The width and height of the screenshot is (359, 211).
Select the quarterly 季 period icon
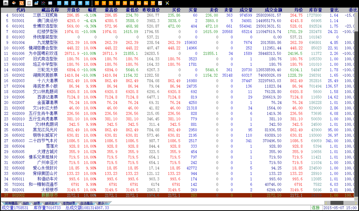point(80,3)
